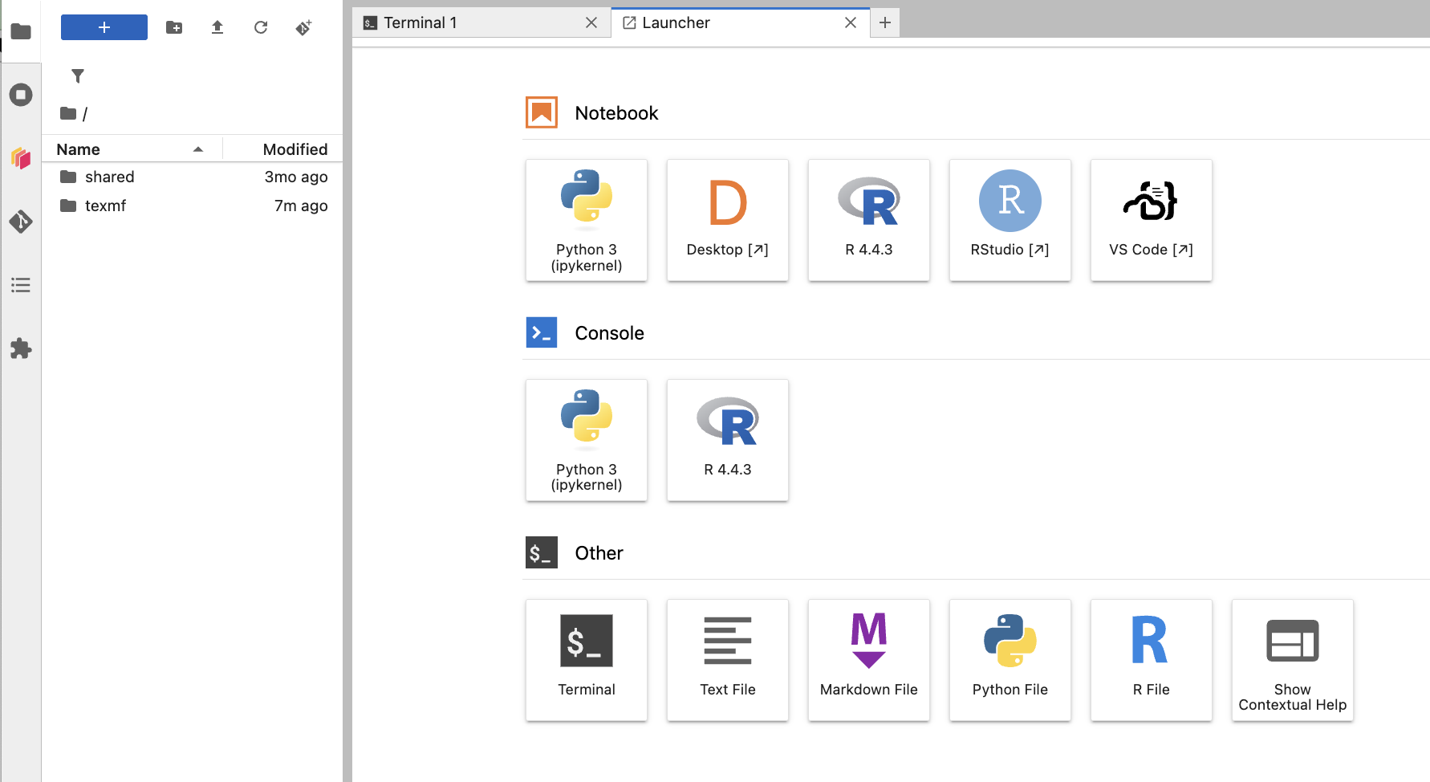Select the texmf folder
The image size is (1430, 782).
[192, 206]
